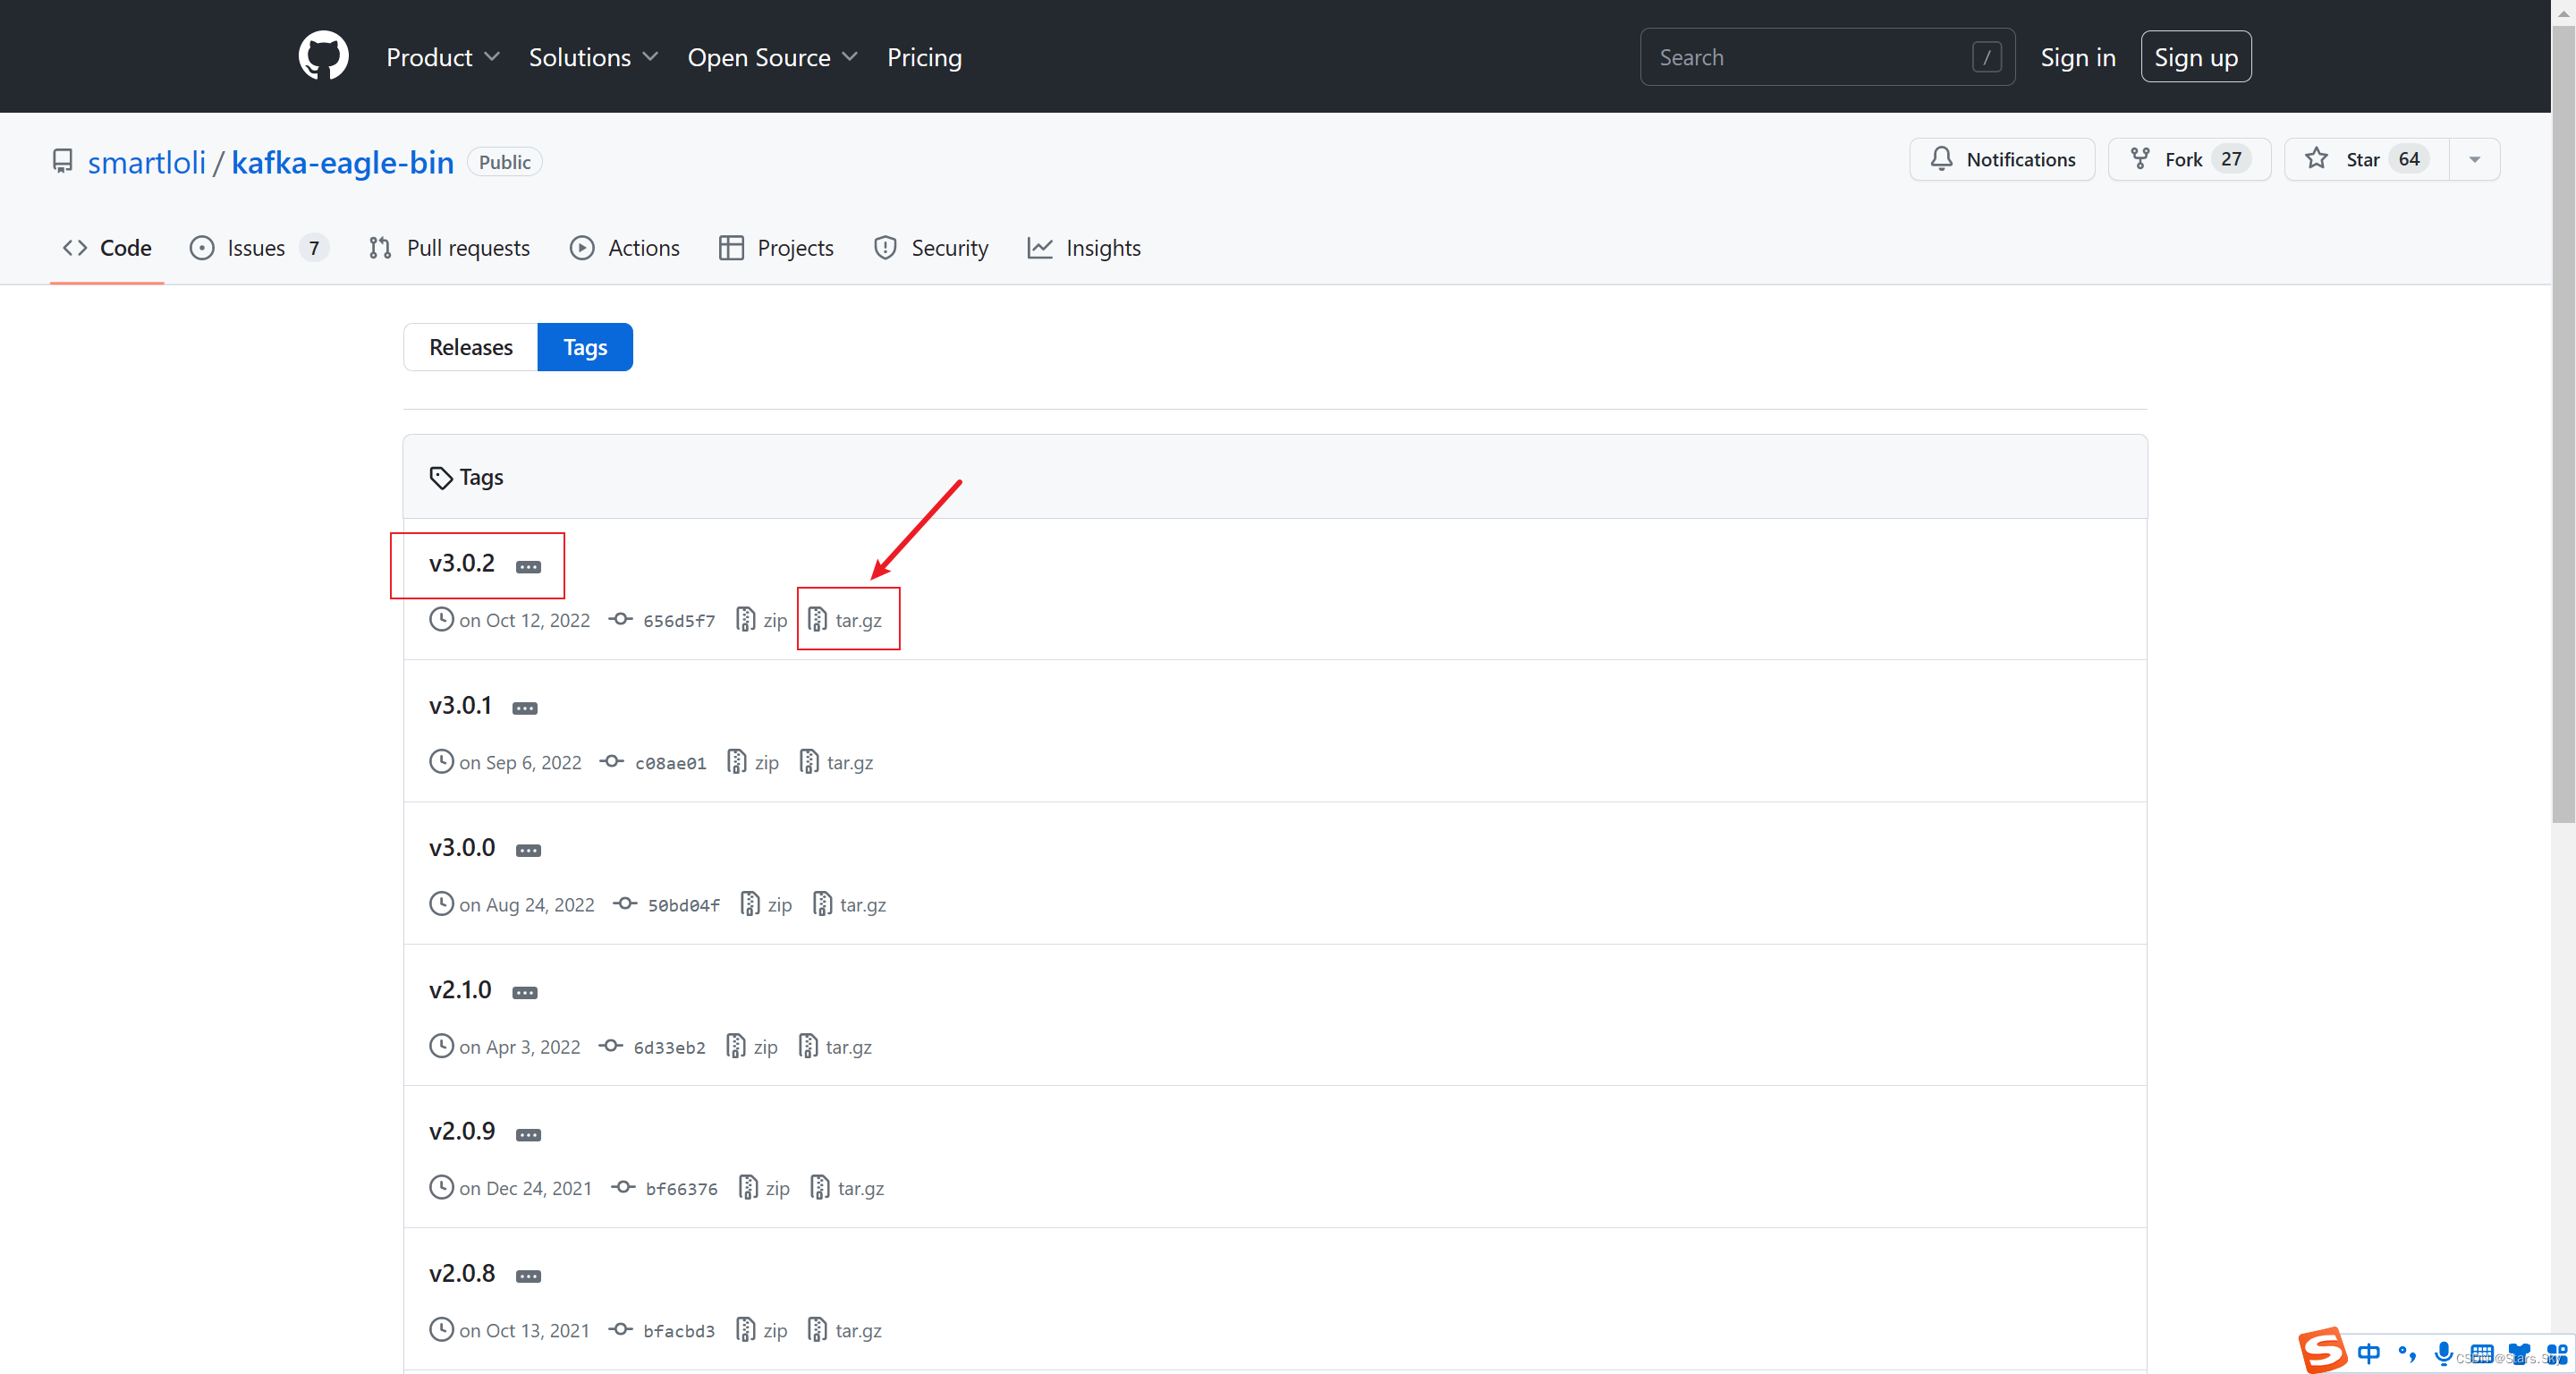Switch to the Insights tab
2576x1374 pixels.
1084,248
